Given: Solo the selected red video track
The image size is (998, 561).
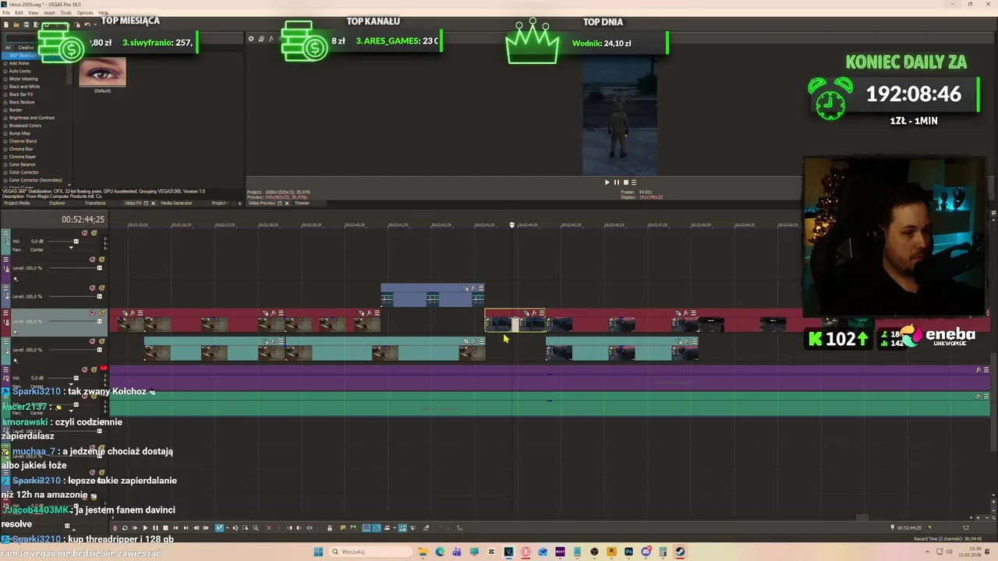Looking at the screenshot, I should tap(102, 312).
